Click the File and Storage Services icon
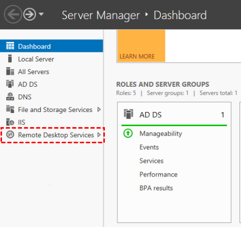Image resolution: width=241 pixels, height=227 pixels. (10, 109)
